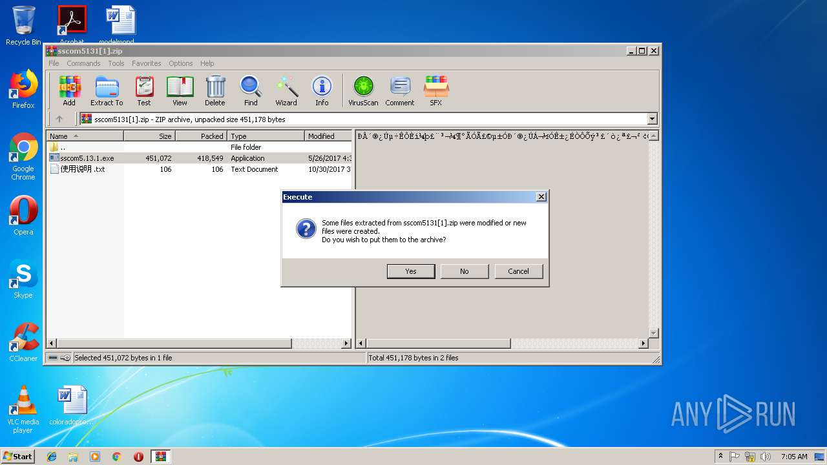Click the Start button
Viewport: 827px width, 465px height.
[x=17, y=457]
